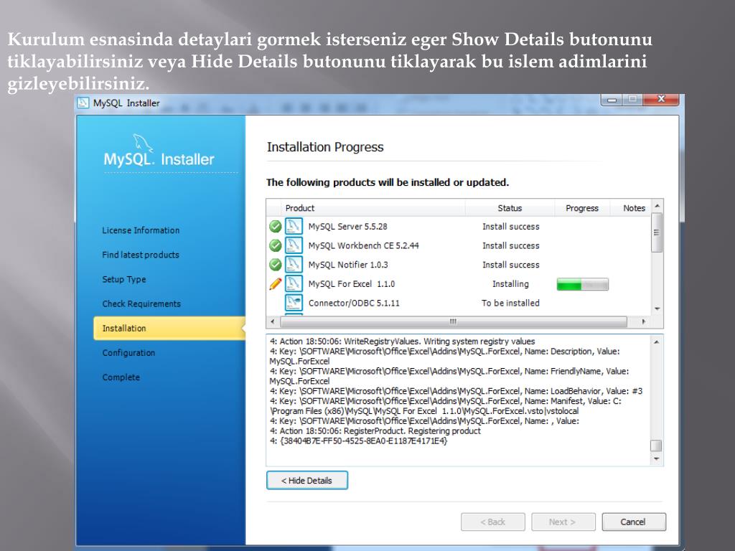This screenshot has height=551, width=735.
Task: Click green checkmark beside MySQL Server 5.5.28
Action: pos(275,226)
